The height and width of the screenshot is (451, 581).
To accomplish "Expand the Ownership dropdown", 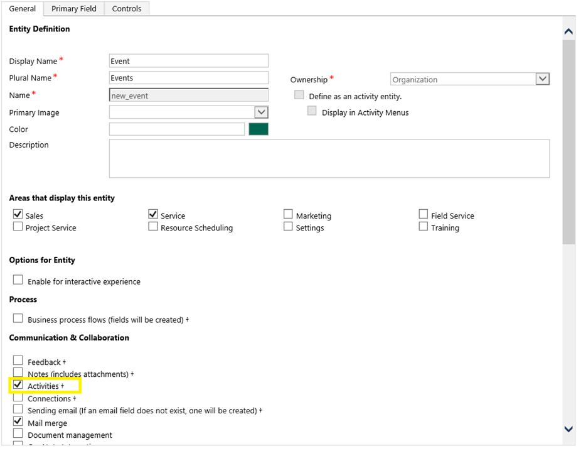I will pos(543,79).
